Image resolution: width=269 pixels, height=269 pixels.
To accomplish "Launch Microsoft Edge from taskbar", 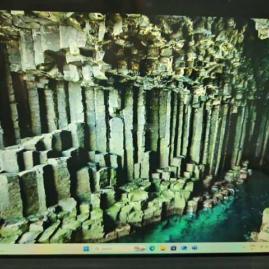I will 152,248.
